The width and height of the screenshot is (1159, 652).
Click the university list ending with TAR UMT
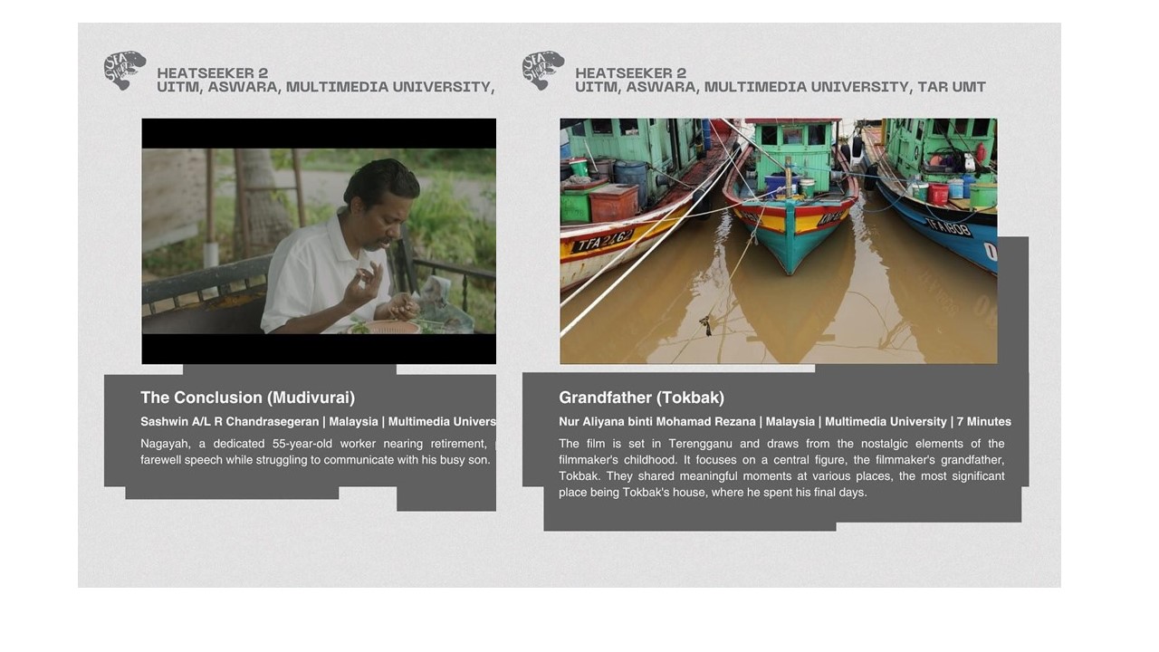pyautogui.click(x=781, y=87)
